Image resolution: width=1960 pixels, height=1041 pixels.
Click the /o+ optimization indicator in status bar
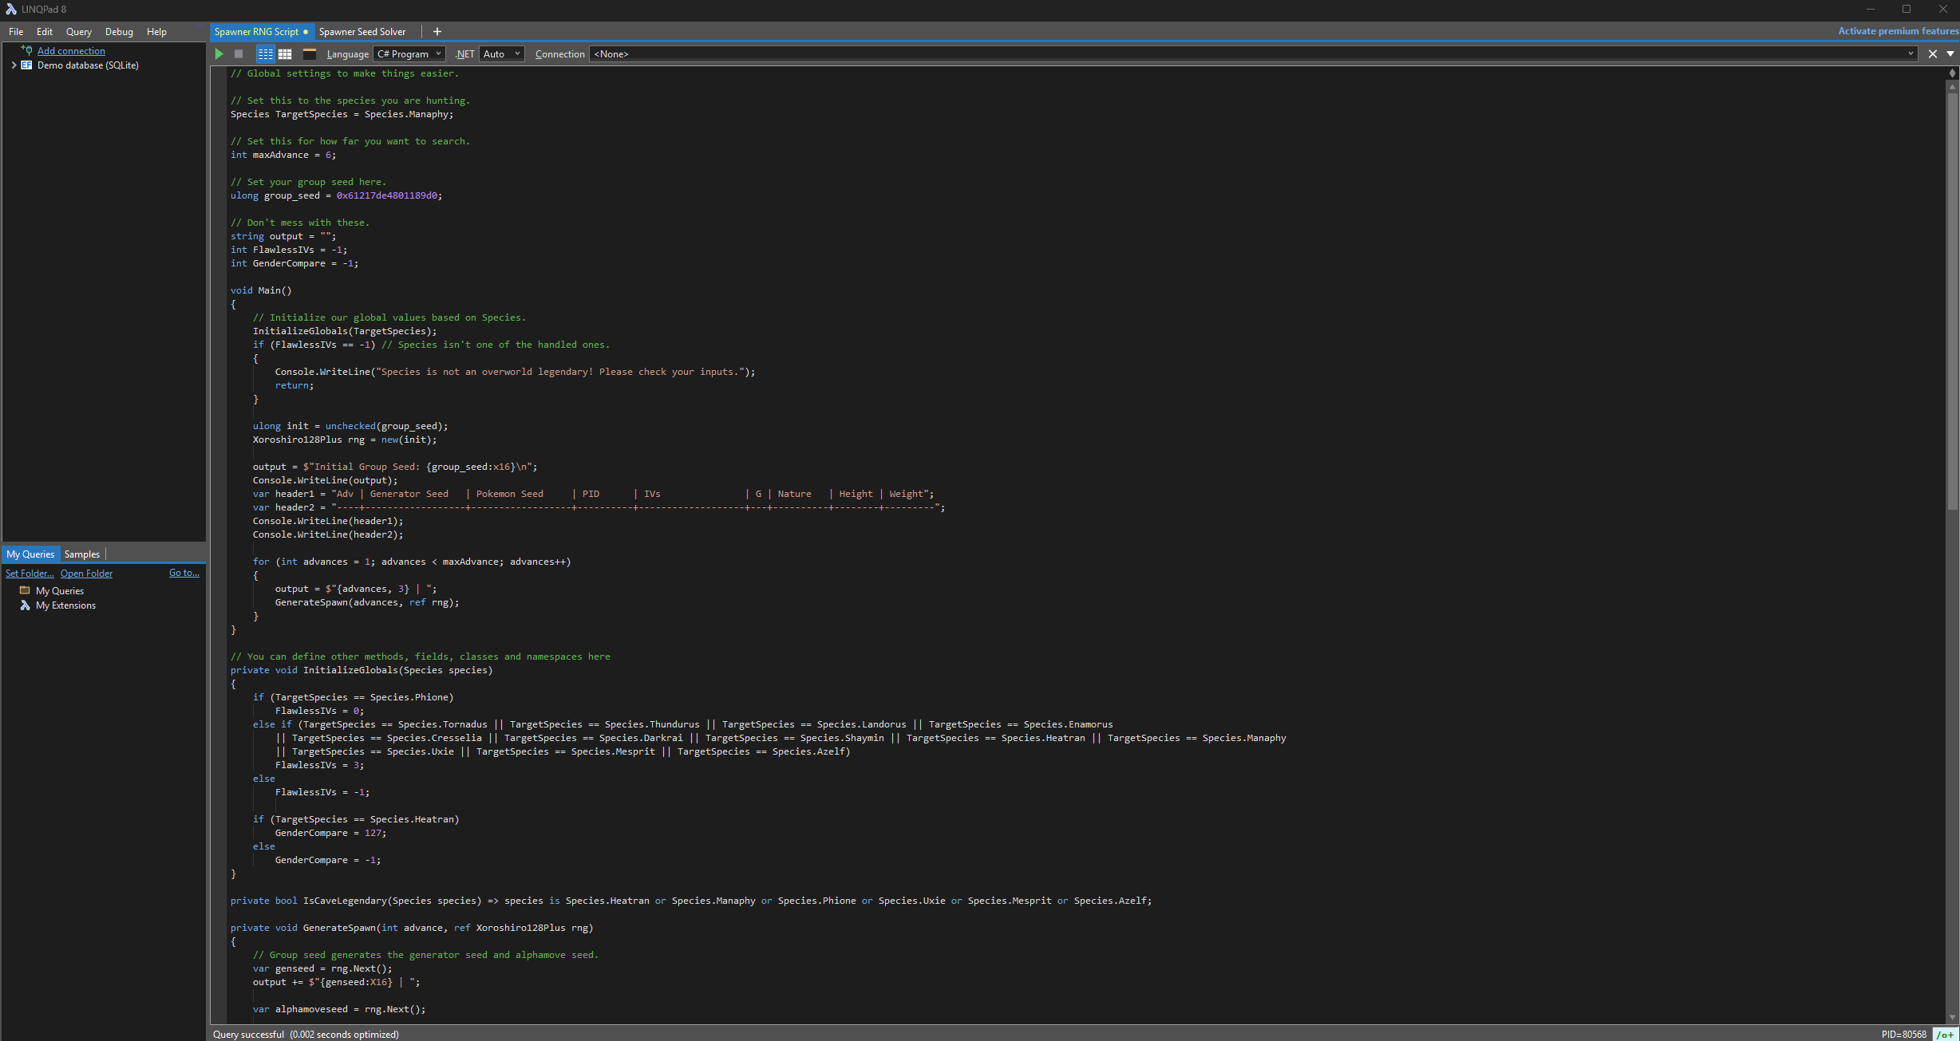click(x=1945, y=1035)
